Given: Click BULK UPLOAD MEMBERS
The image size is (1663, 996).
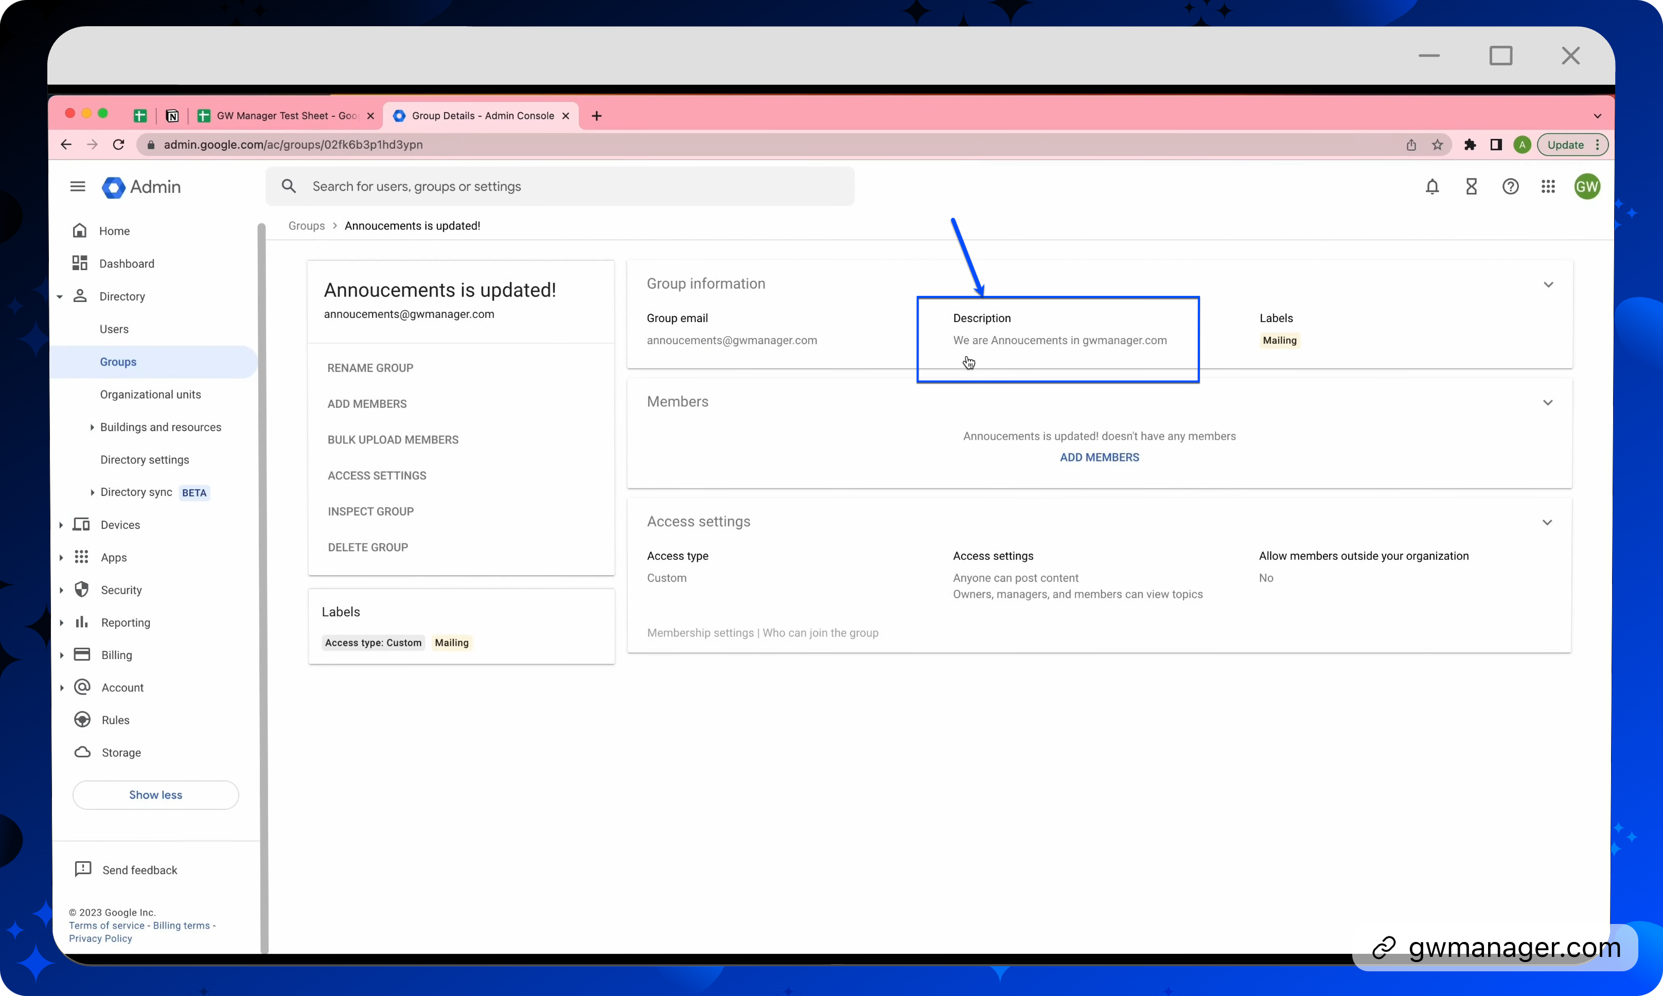Looking at the screenshot, I should 393,440.
